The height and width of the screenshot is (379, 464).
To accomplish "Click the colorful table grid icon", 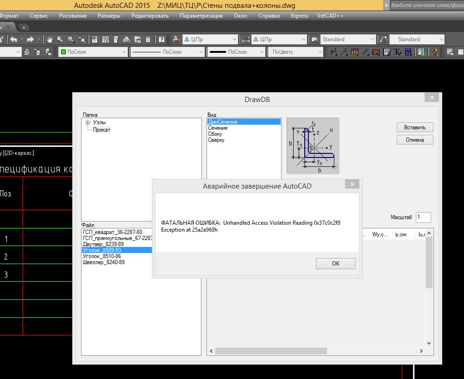I will point(355,52).
